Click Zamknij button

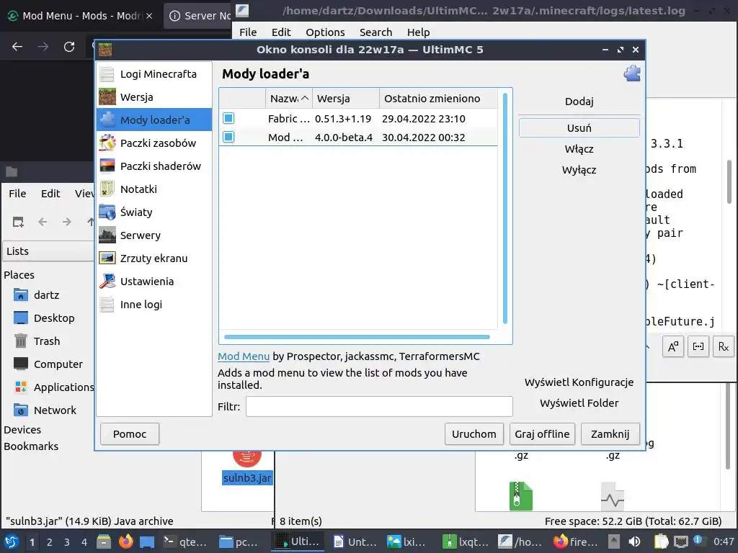point(610,434)
